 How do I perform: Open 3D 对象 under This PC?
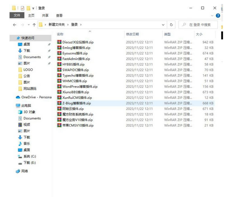(x=29, y=112)
